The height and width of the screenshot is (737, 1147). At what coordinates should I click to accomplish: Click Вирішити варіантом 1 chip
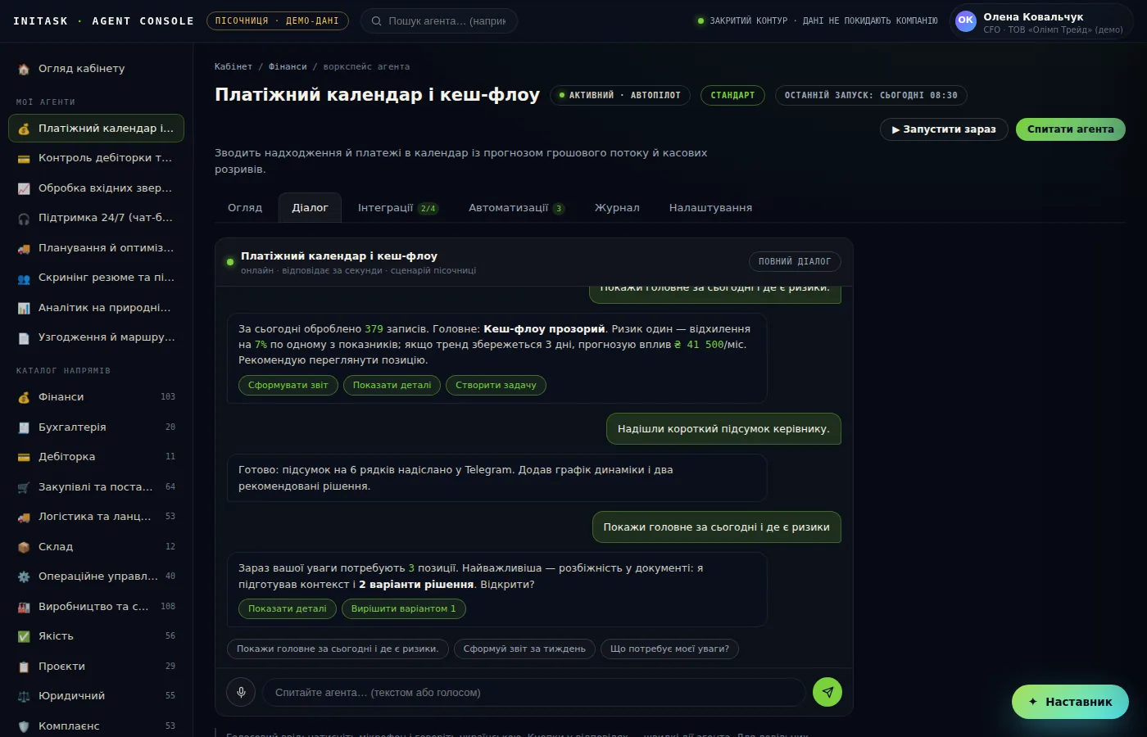403,608
